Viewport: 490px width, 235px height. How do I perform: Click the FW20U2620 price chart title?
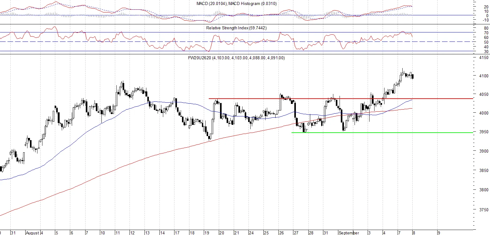coord(236,58)
